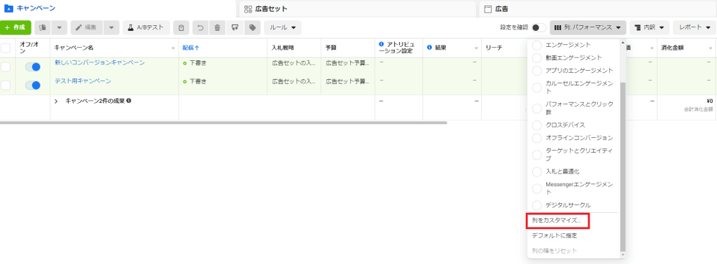Switch to the キャンペーン tab
Image resolution: width=717 pixels, height=264 pixels.
point(118,8)
